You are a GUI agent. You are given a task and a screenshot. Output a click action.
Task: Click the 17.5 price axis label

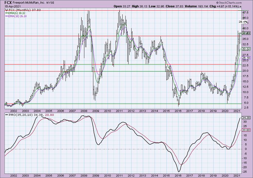[x=246, y=76]
